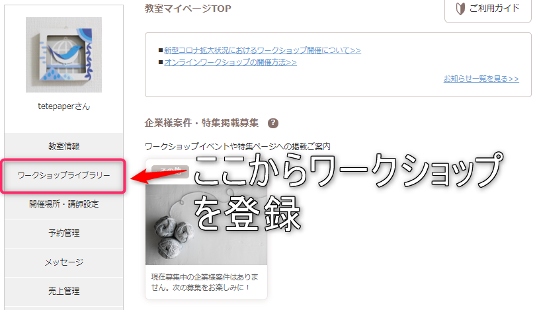This screenshot has width=537, height=310.
Task: Click the question mark help icon
Action: (x=273, y=123)
